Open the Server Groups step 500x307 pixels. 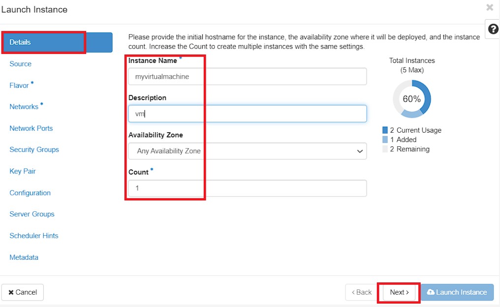click(32, 214)
